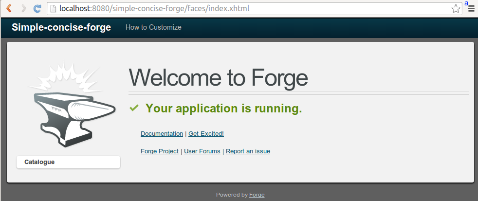Click the browser forward arrow
The image size is (478, 201).
coord(23,9)
